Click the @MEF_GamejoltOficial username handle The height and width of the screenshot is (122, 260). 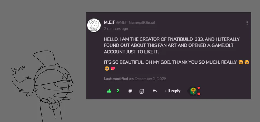pos(131,23)
